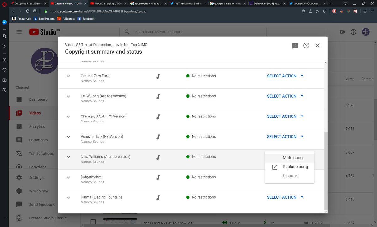Open help icon in copyright dialog

point(306,45)
